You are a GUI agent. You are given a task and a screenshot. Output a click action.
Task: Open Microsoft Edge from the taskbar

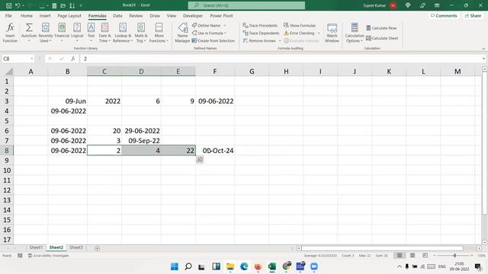[x=244, y=266]
